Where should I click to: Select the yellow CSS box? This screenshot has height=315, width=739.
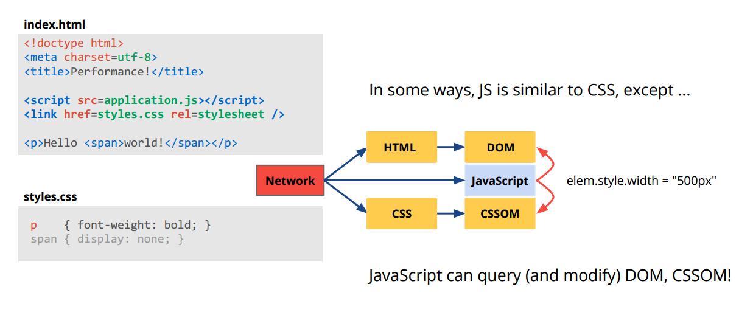(402, 213)
